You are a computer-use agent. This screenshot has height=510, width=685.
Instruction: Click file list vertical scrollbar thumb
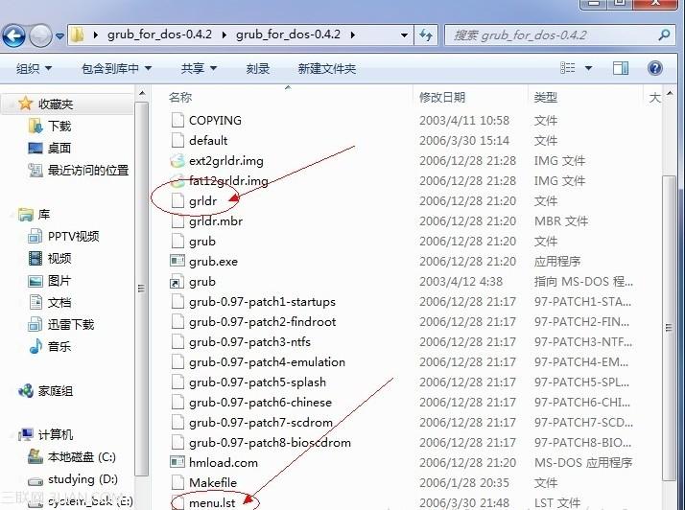(669, 328)
